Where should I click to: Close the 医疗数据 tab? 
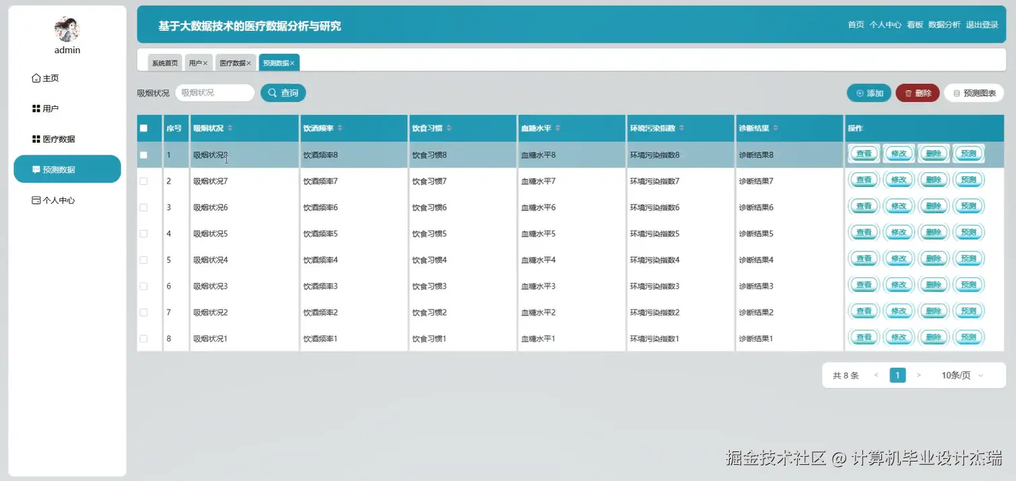point(249,63)
